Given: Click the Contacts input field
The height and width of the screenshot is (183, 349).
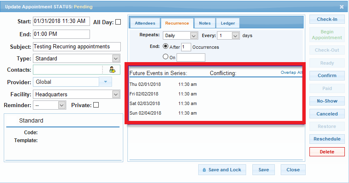Looking at the screenshot, I should [x=67, y=70].
